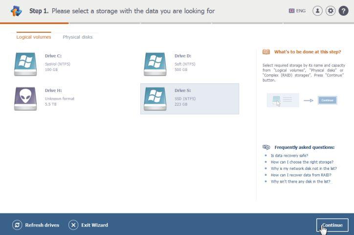Open the Is data recovery safe? link

click(289, 156)
